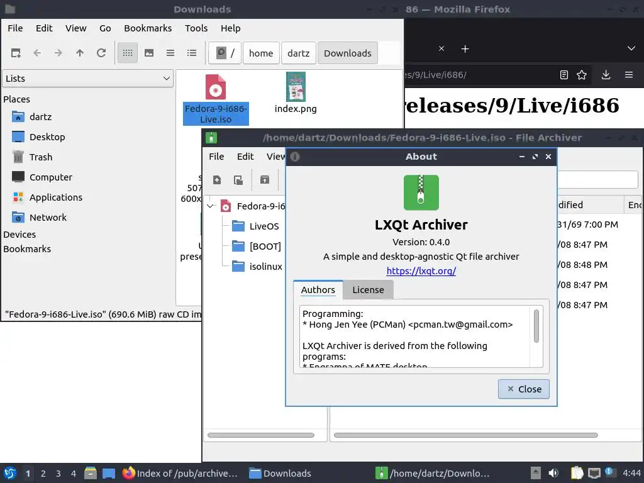Open Bookmarks menu in file manager
Image resolution: width=644 pixels, height=483 pixels.
coord(148,28)
